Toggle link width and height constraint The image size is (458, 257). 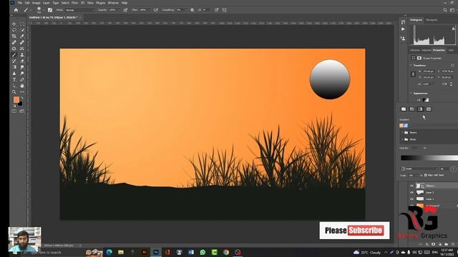(x=413, y=74)
